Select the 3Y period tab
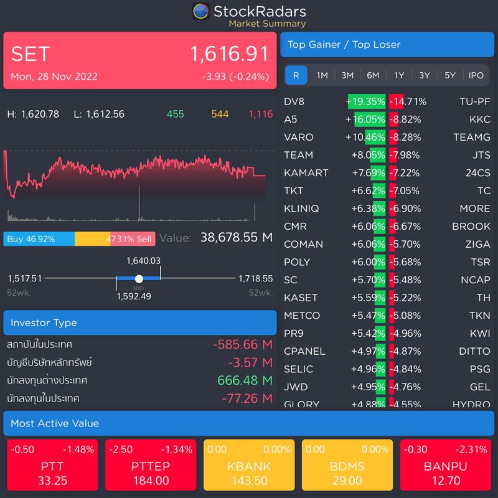 [x=424, y=75]
